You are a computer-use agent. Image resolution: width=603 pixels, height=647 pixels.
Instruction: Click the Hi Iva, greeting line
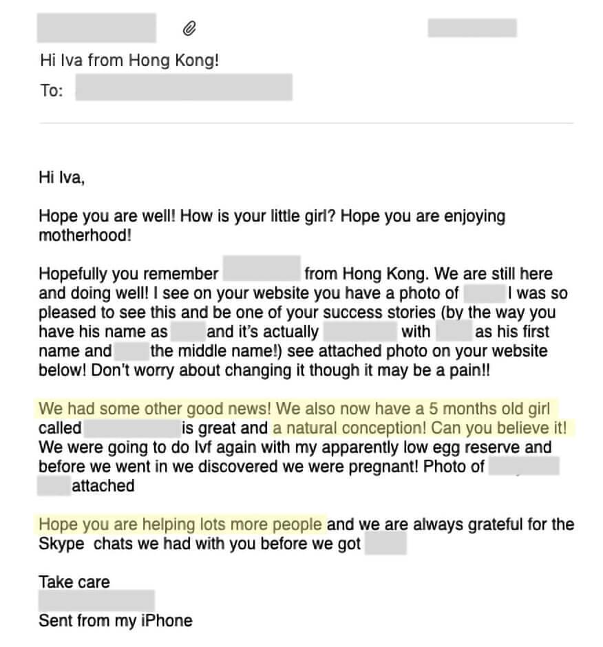pyautogui.click(x=61, y=178)
